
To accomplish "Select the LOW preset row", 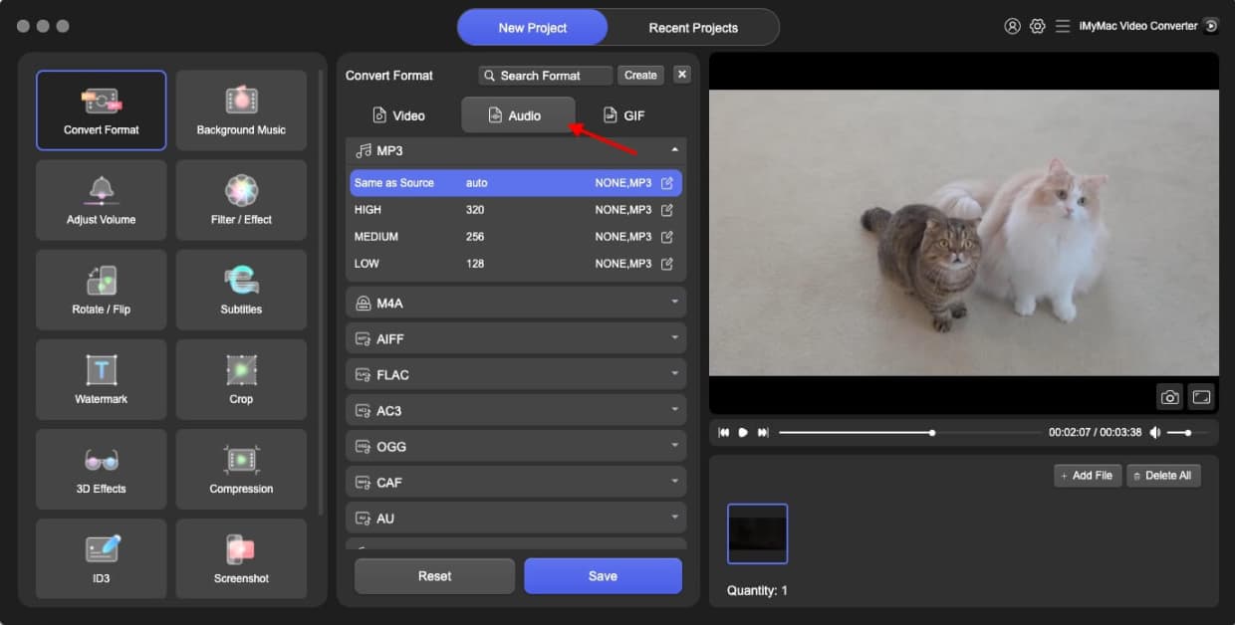I will [x=516, y=264].
